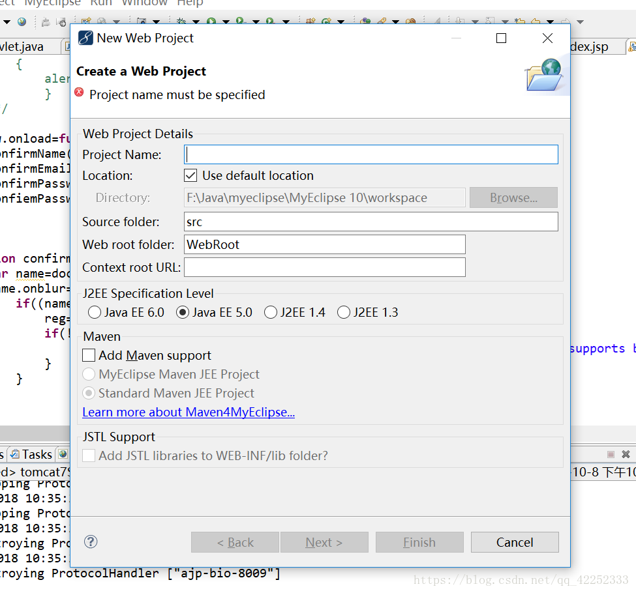Click the Run Last Tool icon left of External Tools
Image resolution: width=636 pixels, height=593 pixels.
click(x=241, y=21)
